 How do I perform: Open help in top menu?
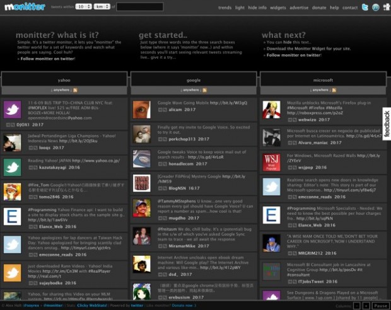pyautogui.click(x=334, y=8)
